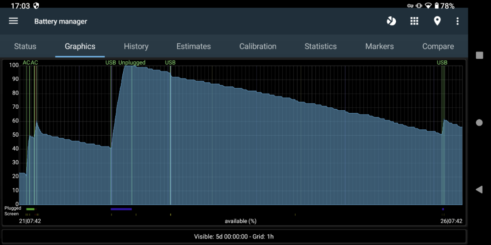Open the hamburger navigation menu

(13, 21)
